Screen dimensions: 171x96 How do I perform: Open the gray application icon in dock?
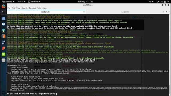[x=3, y=61]
